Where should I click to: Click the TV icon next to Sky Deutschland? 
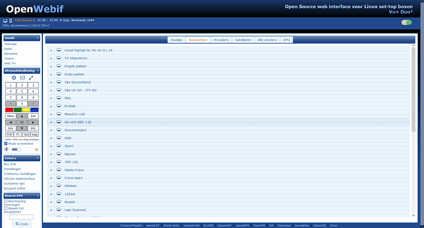pyautogui.click(x=58, y=82)
